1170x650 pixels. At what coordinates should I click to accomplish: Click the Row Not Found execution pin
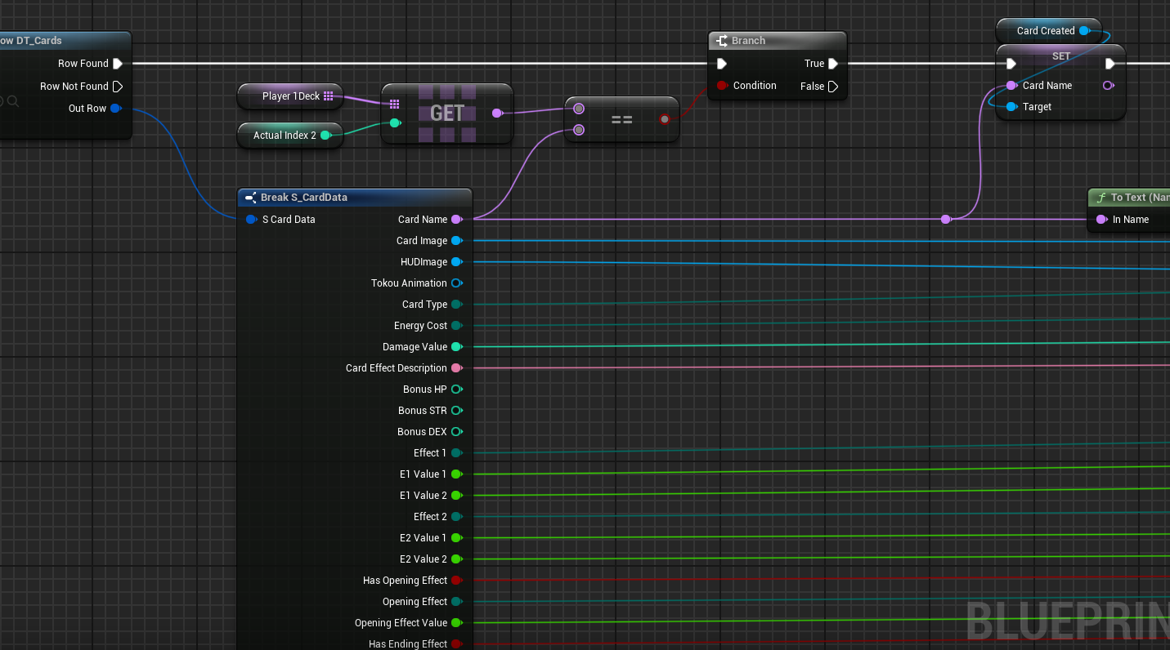click(118, 87)
